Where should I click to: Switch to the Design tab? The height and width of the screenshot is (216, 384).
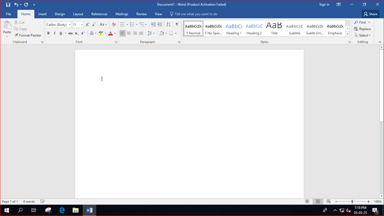(60, 14)
